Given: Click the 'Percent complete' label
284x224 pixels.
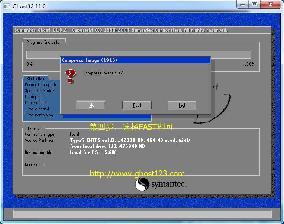Looking at the screenshot, I should tap(41, 84).
